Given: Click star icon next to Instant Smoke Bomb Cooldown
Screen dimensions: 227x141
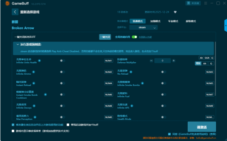Looking at the screenshot, I should 45,95.
